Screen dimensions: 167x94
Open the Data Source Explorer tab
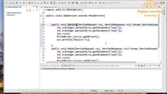coord(81,66)
